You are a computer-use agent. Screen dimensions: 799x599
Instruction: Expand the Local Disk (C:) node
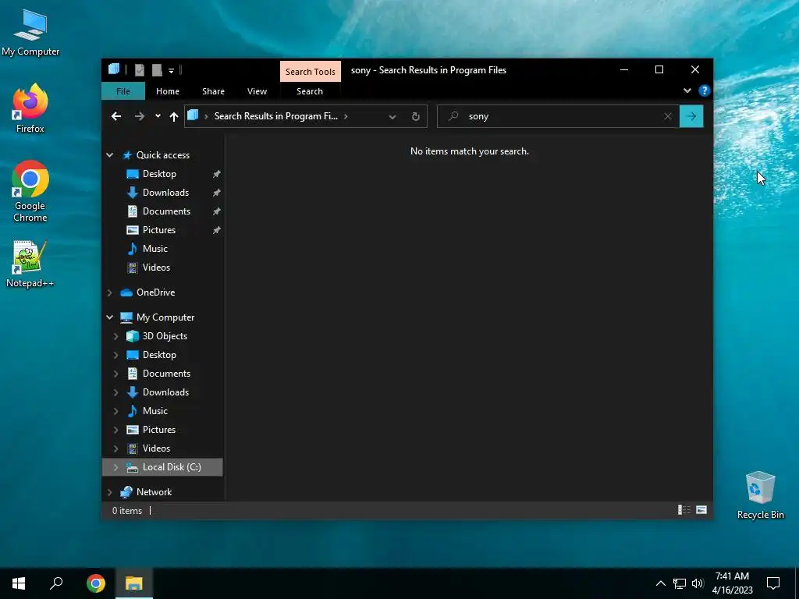(x=115, y=467)
